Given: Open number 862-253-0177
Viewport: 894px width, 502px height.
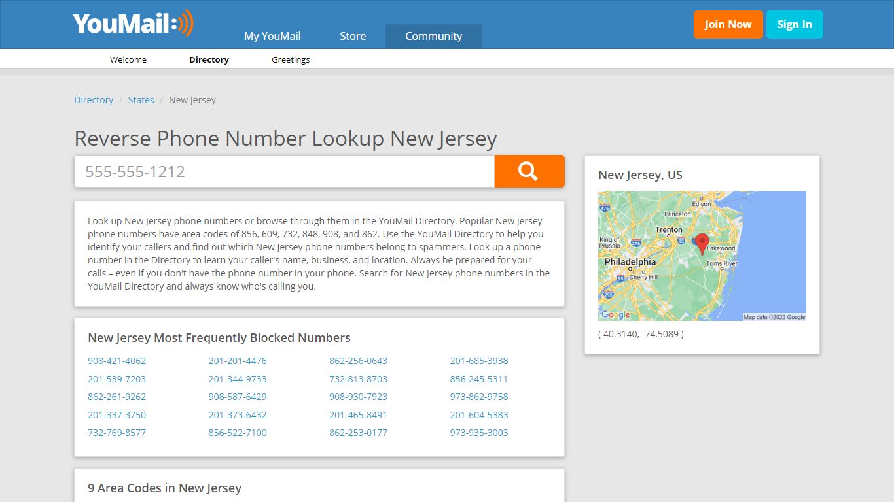Looking at the screenshot, I should (358, 433).
